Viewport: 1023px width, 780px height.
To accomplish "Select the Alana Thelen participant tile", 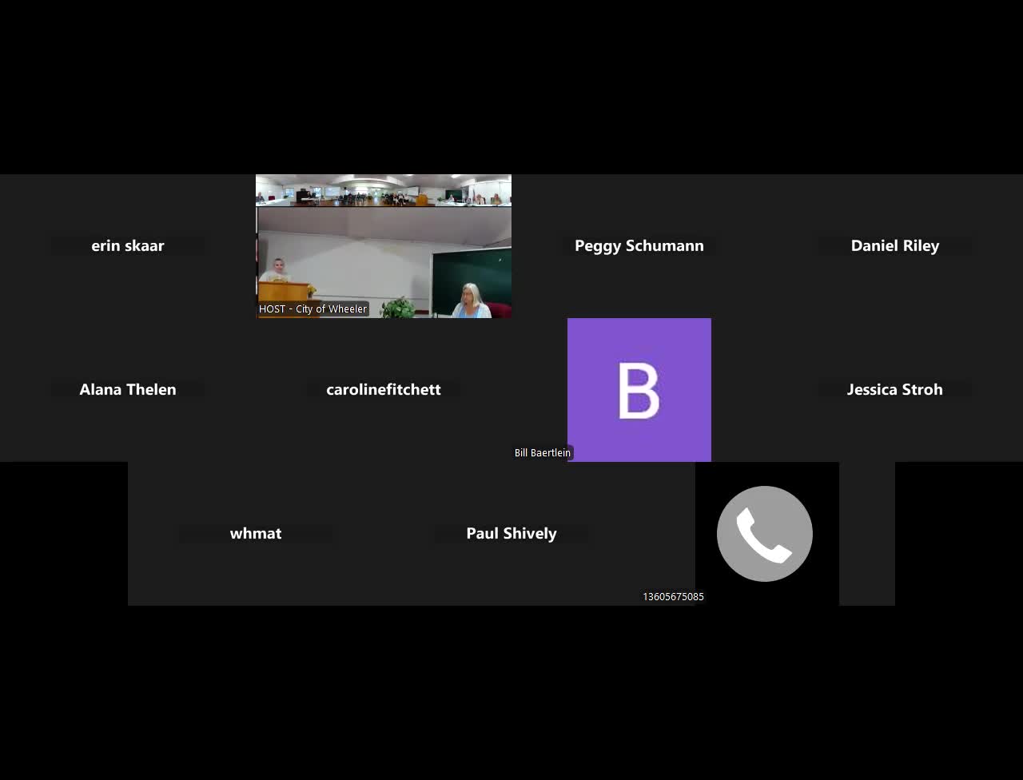I will (128, 390).
